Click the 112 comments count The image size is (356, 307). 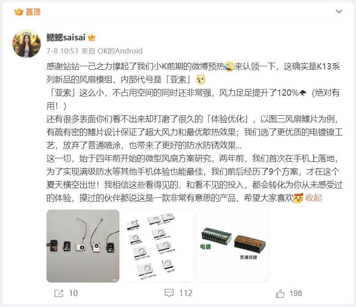click(186, 293)
